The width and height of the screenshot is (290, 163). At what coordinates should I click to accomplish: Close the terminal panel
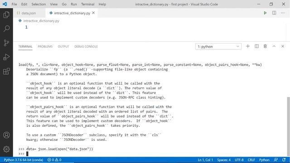pyautogui.click(x=283, y=46)
